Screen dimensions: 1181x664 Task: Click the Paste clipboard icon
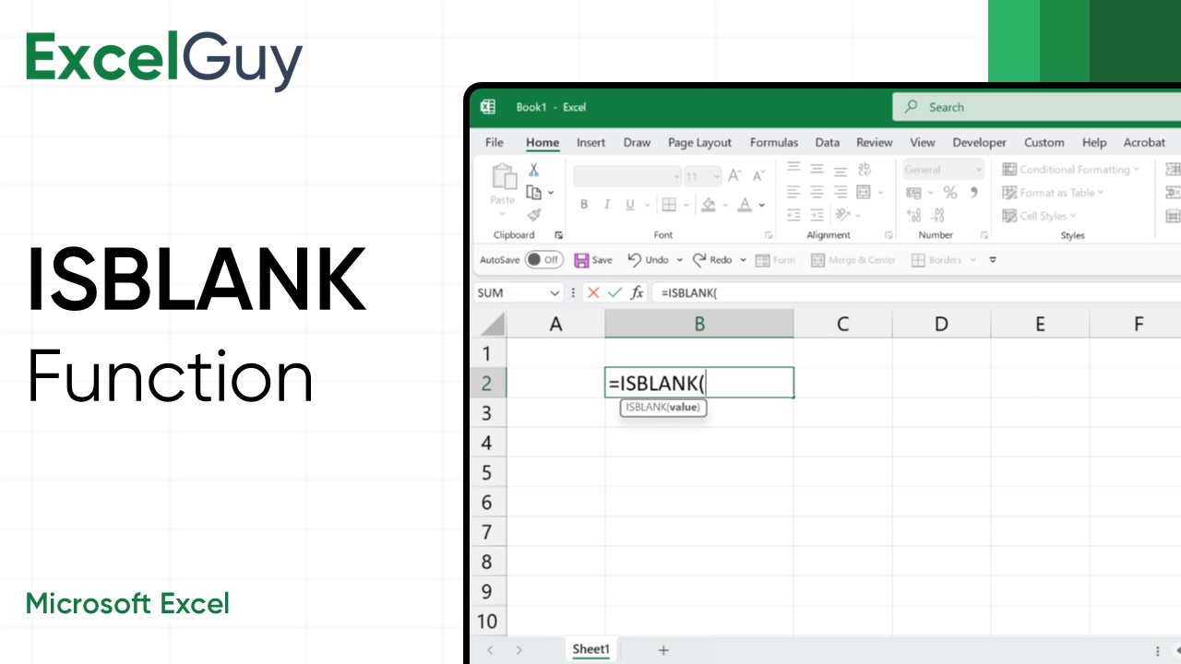point(503,176)
